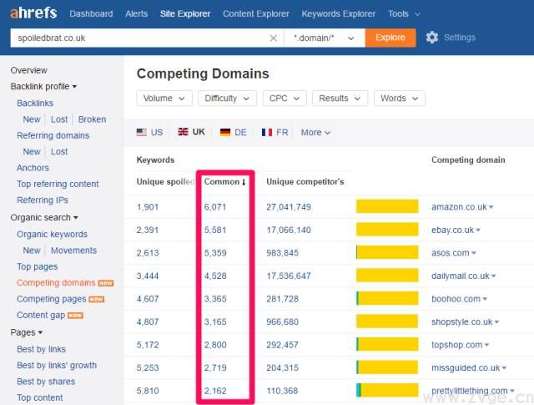This screenshot has height=405, width=534.
Task: Select the FR flag country filter
Action: (x=275, y=132)
